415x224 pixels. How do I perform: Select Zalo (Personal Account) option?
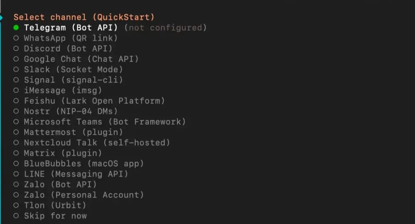point(84,195)
